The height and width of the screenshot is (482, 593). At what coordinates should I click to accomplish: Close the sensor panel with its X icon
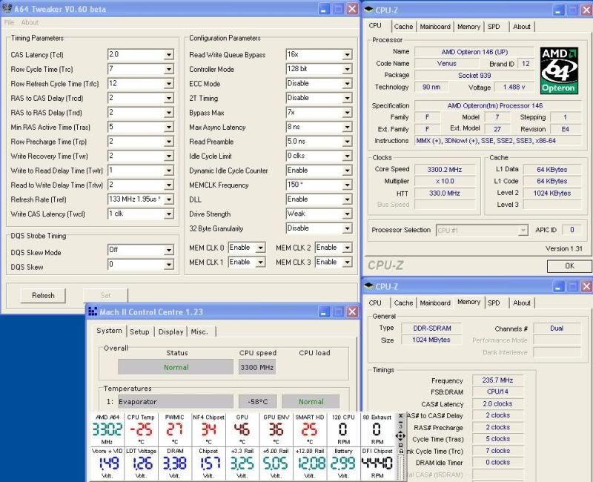click(x=400, y=416)
